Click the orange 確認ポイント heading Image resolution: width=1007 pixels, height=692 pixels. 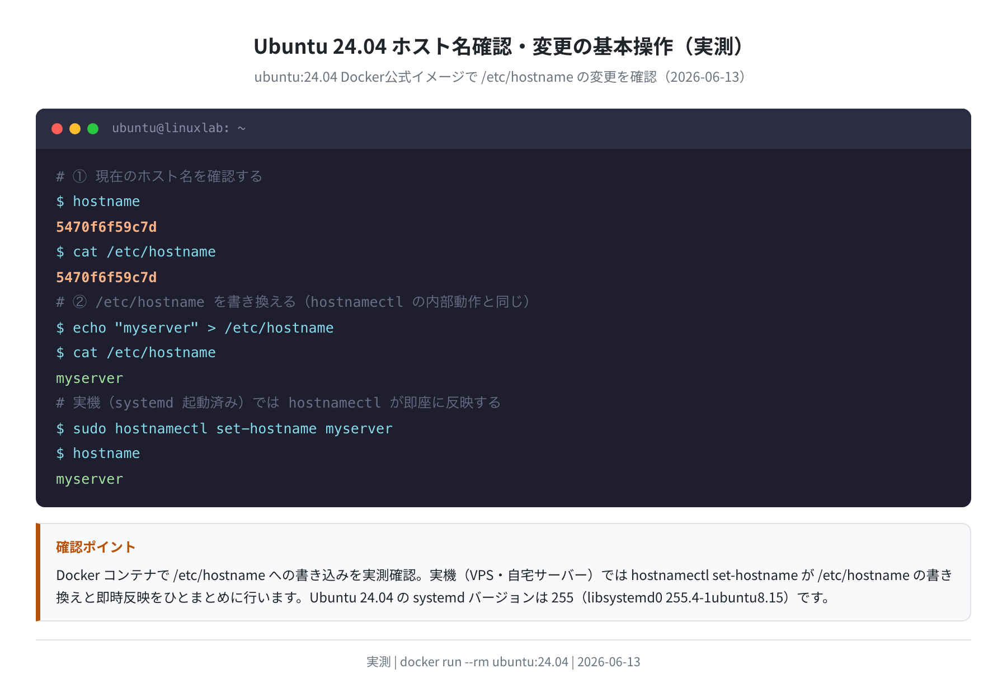coord(96,547)
